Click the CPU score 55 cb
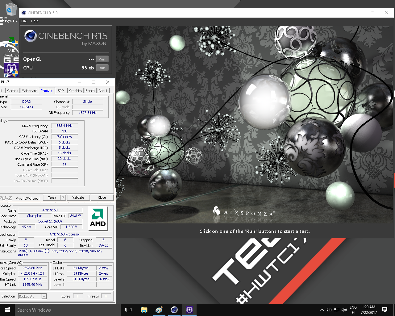The height and width of the screenshot is (316, 395). tap(88, 68)
